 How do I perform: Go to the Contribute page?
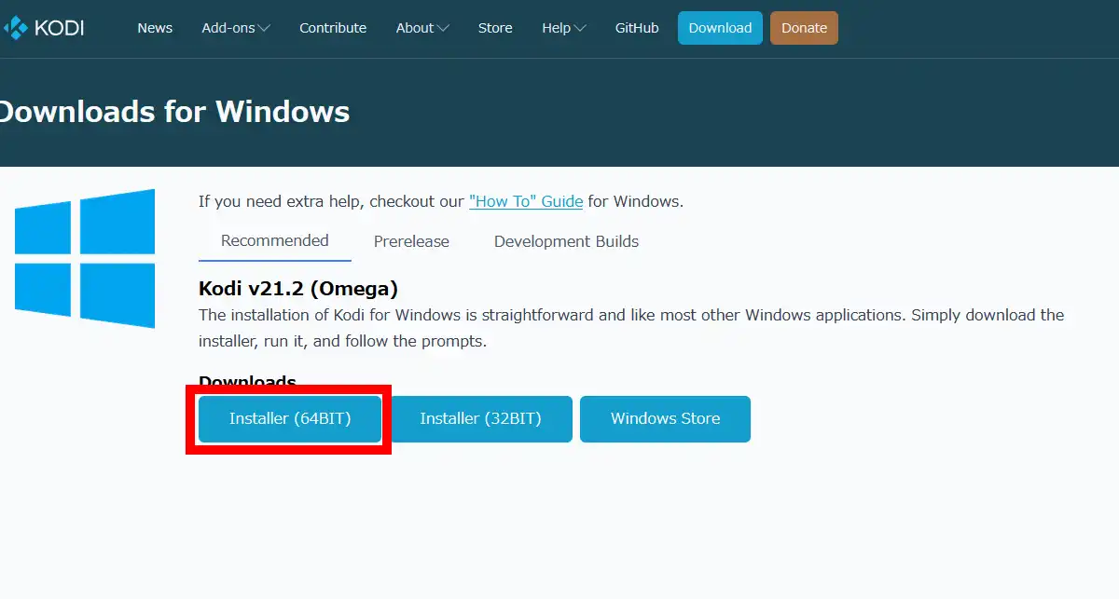point(333,28)
